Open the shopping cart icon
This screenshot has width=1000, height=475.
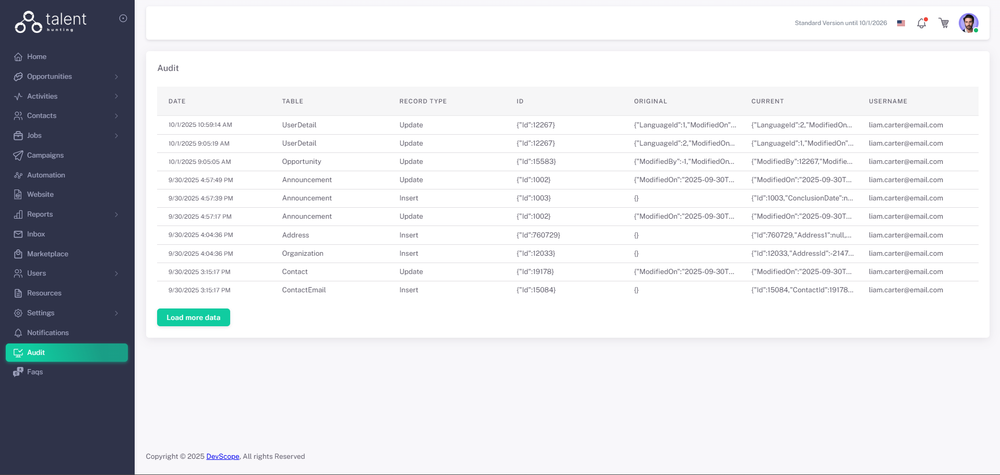[x=944, y=23]
